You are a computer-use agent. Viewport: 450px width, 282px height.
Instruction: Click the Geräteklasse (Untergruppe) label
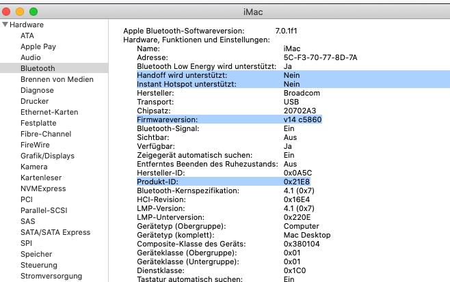(188, 262)
